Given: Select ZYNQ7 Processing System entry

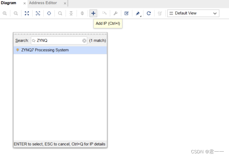Looking at the screenshot, I should coord(60,50).
